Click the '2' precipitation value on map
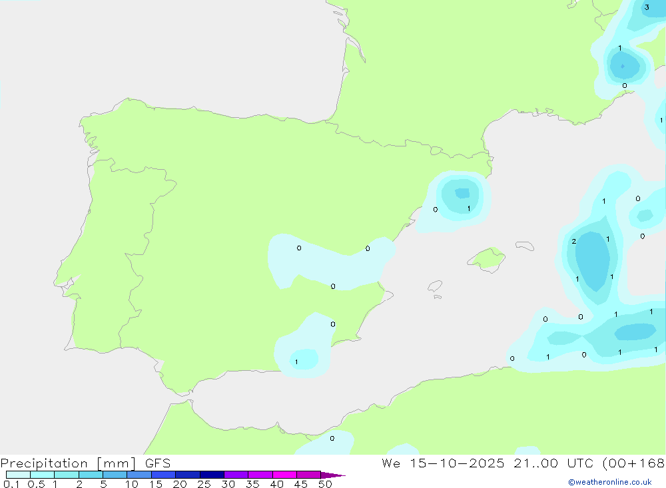 (574, 241)
